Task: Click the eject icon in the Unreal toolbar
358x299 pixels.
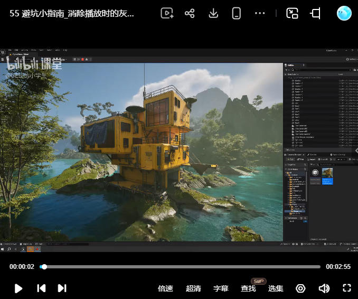Action: tap(87, 59)
